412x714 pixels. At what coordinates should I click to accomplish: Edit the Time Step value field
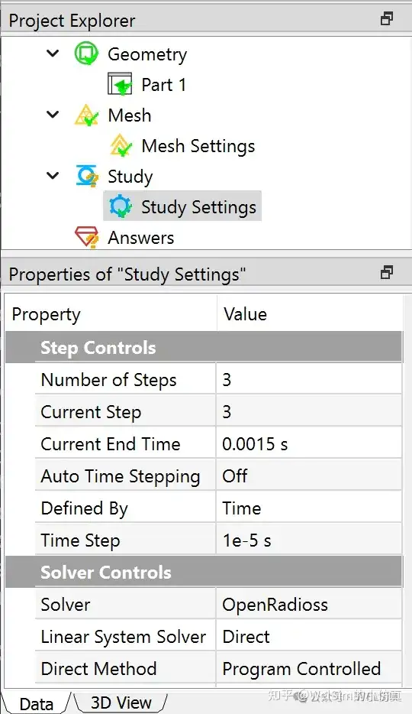point(309,540)
